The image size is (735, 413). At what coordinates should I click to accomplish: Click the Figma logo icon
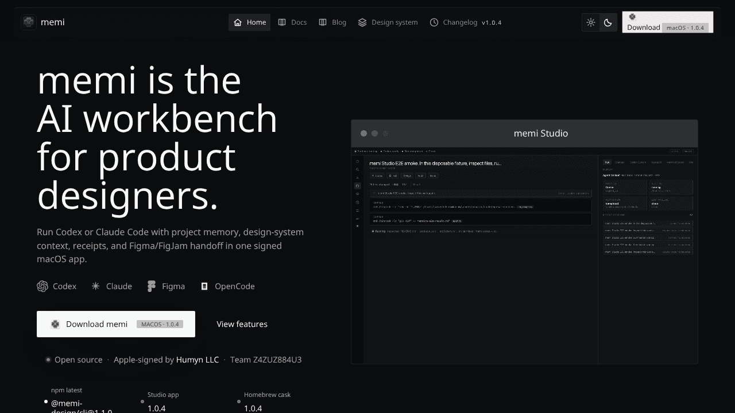click(x=151, y=286)
